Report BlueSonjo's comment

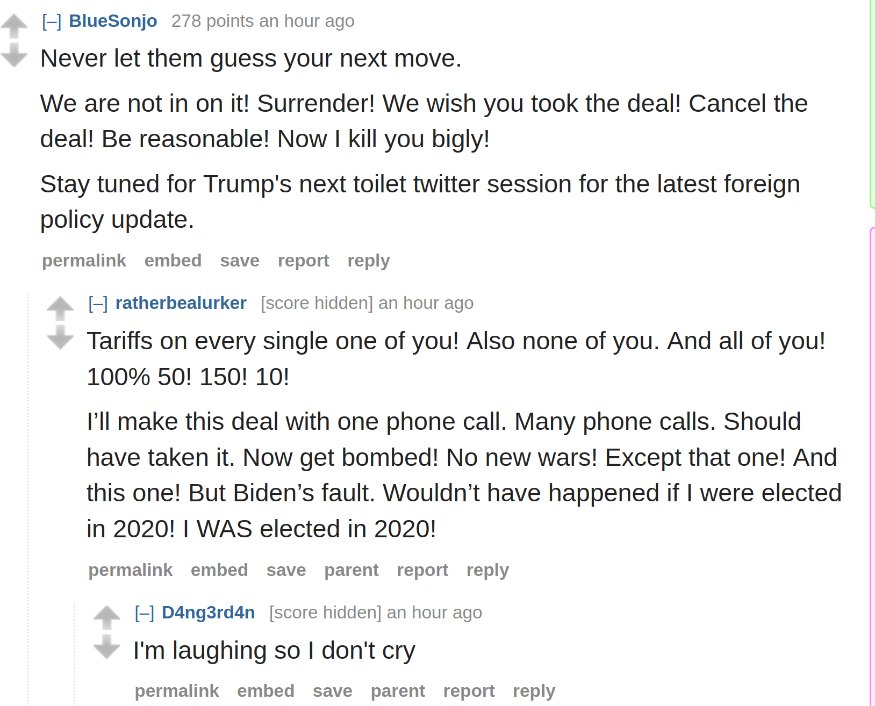point(304,261)
